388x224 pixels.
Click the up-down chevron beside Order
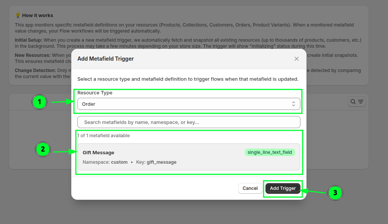coord(294,104)
